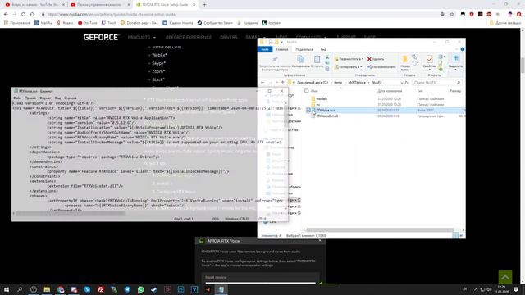
Task: Open new browser tab with plus button
Action: coord(204,5)
